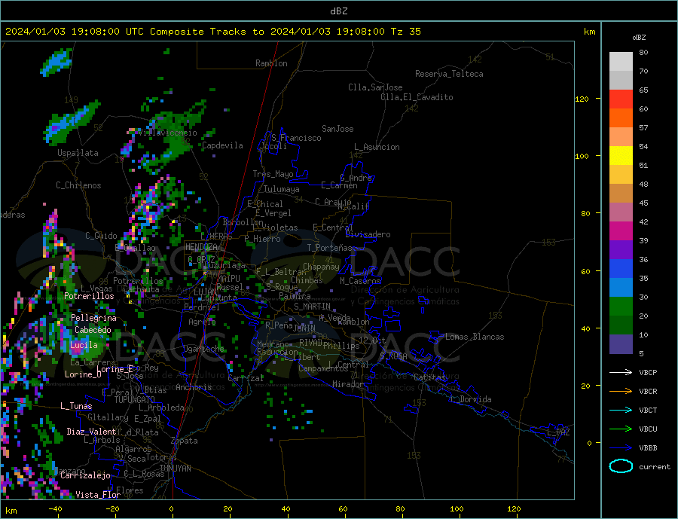
Task: Select the light blue 35-30 dBZ band
Action: click(x=621, y=288)
